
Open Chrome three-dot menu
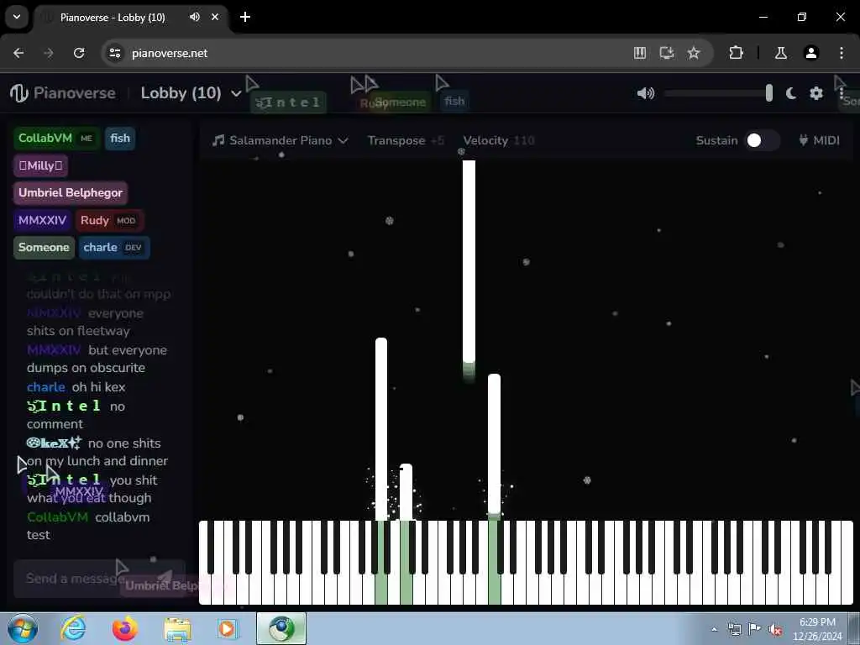point(842,53)
